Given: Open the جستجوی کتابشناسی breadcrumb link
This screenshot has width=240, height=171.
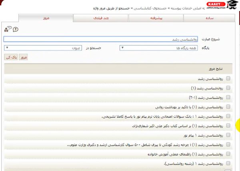Looking at the screenshot, I should point(150,8).
